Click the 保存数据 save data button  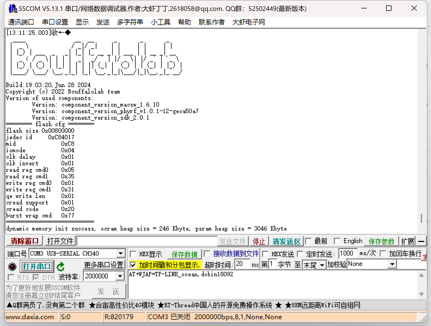184,254
